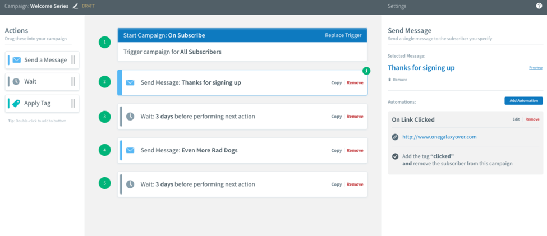Viewport: 547px width, 236px height.
Task: Click the clock icon on Wait action
Action: click(16, 81)
